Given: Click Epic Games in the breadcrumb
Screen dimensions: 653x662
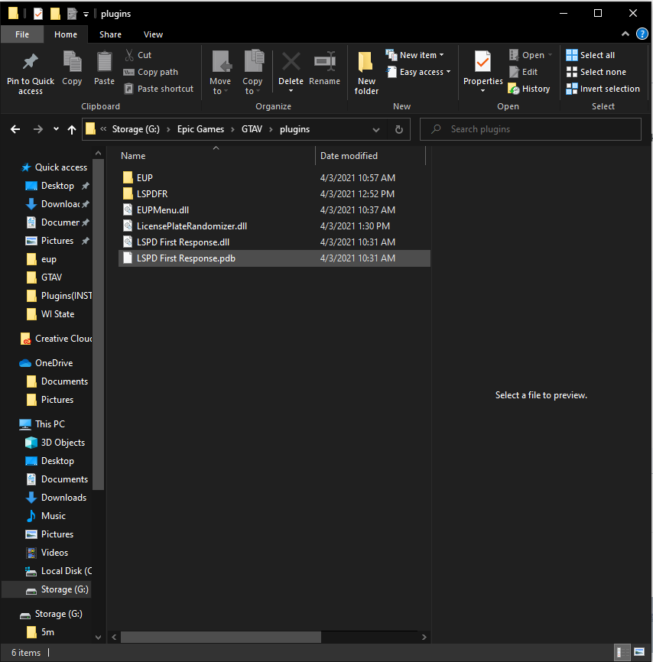Looking at the screenshot, I should [200, 129].
